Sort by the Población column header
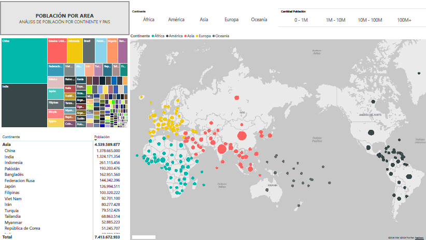The image size is (426, 240). 102,137
